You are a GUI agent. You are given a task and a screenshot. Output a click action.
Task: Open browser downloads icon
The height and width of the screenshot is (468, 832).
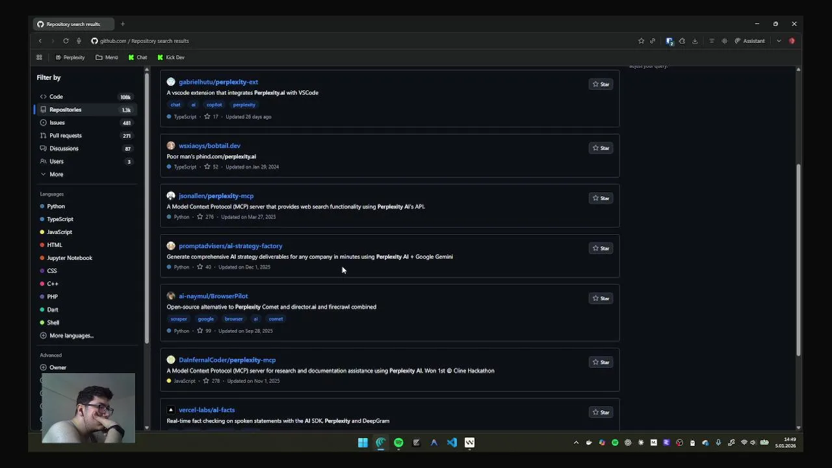(x=695, y=41)
